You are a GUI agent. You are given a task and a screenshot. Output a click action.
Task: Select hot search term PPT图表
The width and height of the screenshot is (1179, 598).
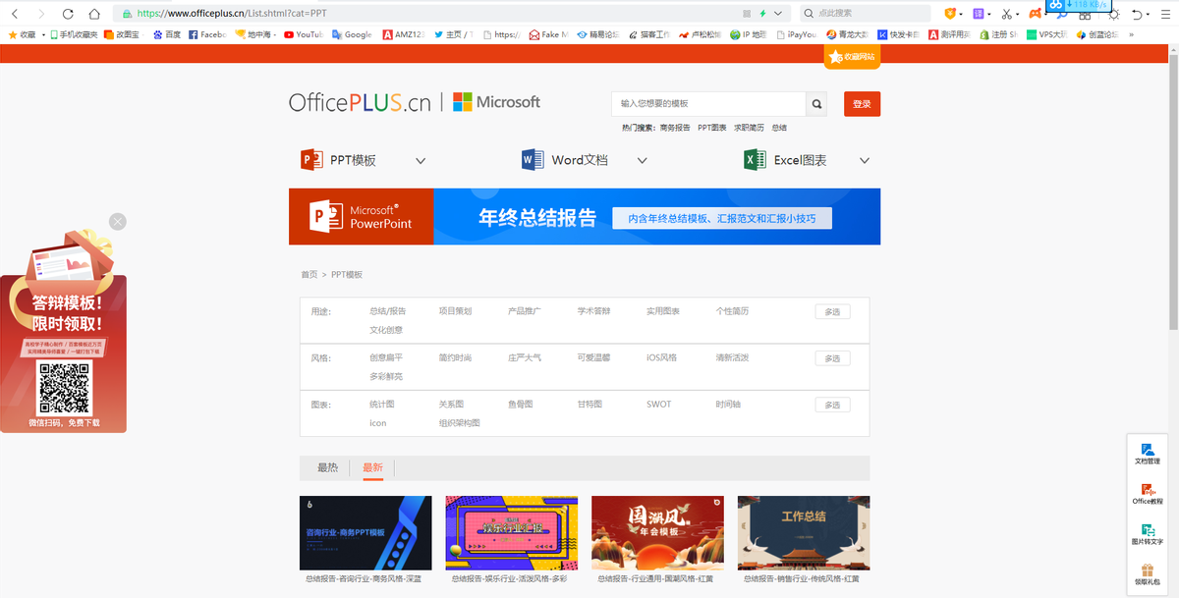point(712,128)
